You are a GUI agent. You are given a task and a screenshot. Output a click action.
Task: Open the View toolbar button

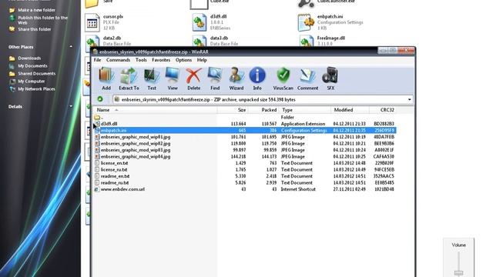click(173, 75)
